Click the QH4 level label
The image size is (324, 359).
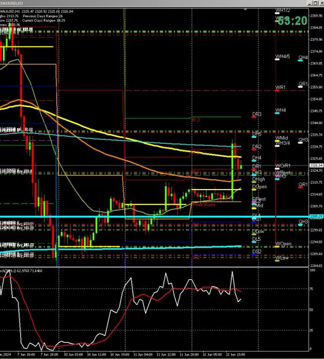(x=303, y=57)
